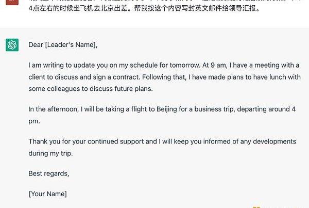Click the "[Your Name]" placeholder

[47, 194]
